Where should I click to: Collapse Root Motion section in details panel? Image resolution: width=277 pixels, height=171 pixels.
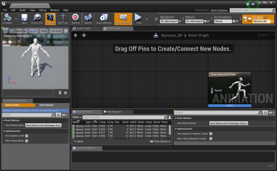176,118
